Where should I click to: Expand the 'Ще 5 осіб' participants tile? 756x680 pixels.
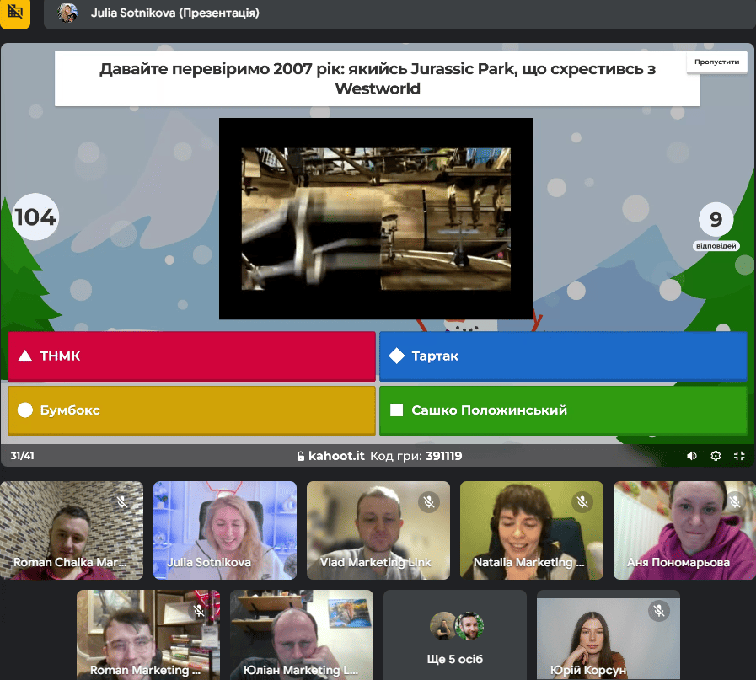pos(454,634)
